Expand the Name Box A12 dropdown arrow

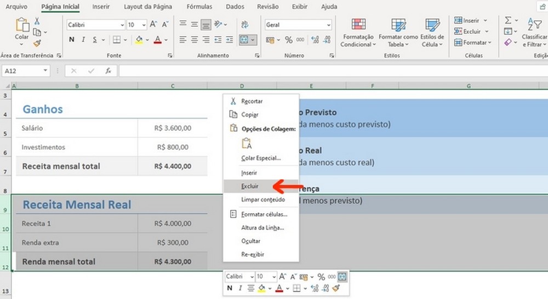[45, 71]
